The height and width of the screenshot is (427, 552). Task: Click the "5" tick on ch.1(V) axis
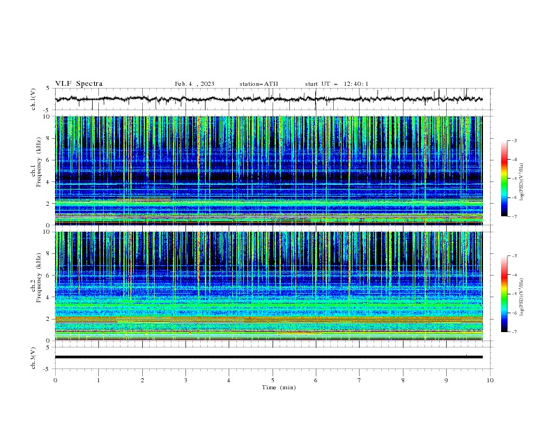tap(48, 89)
